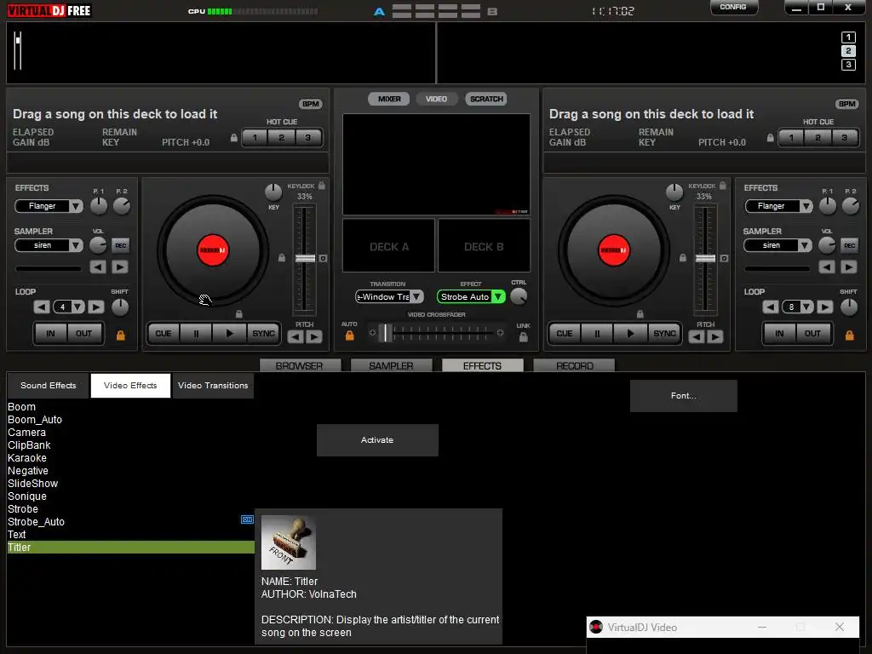This screenshot has width=872, height=654.
Task: Click right sampler play arrow
Action: pos(849,267)
